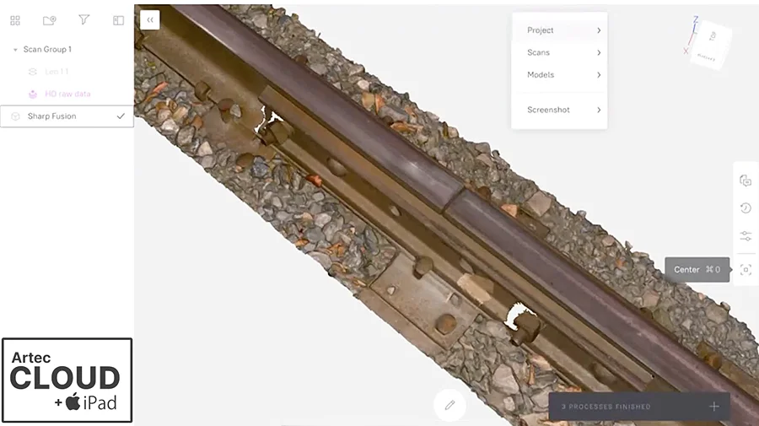Click the Center view icon
Viewport: 759px width, 426px height.
(746, 270)
